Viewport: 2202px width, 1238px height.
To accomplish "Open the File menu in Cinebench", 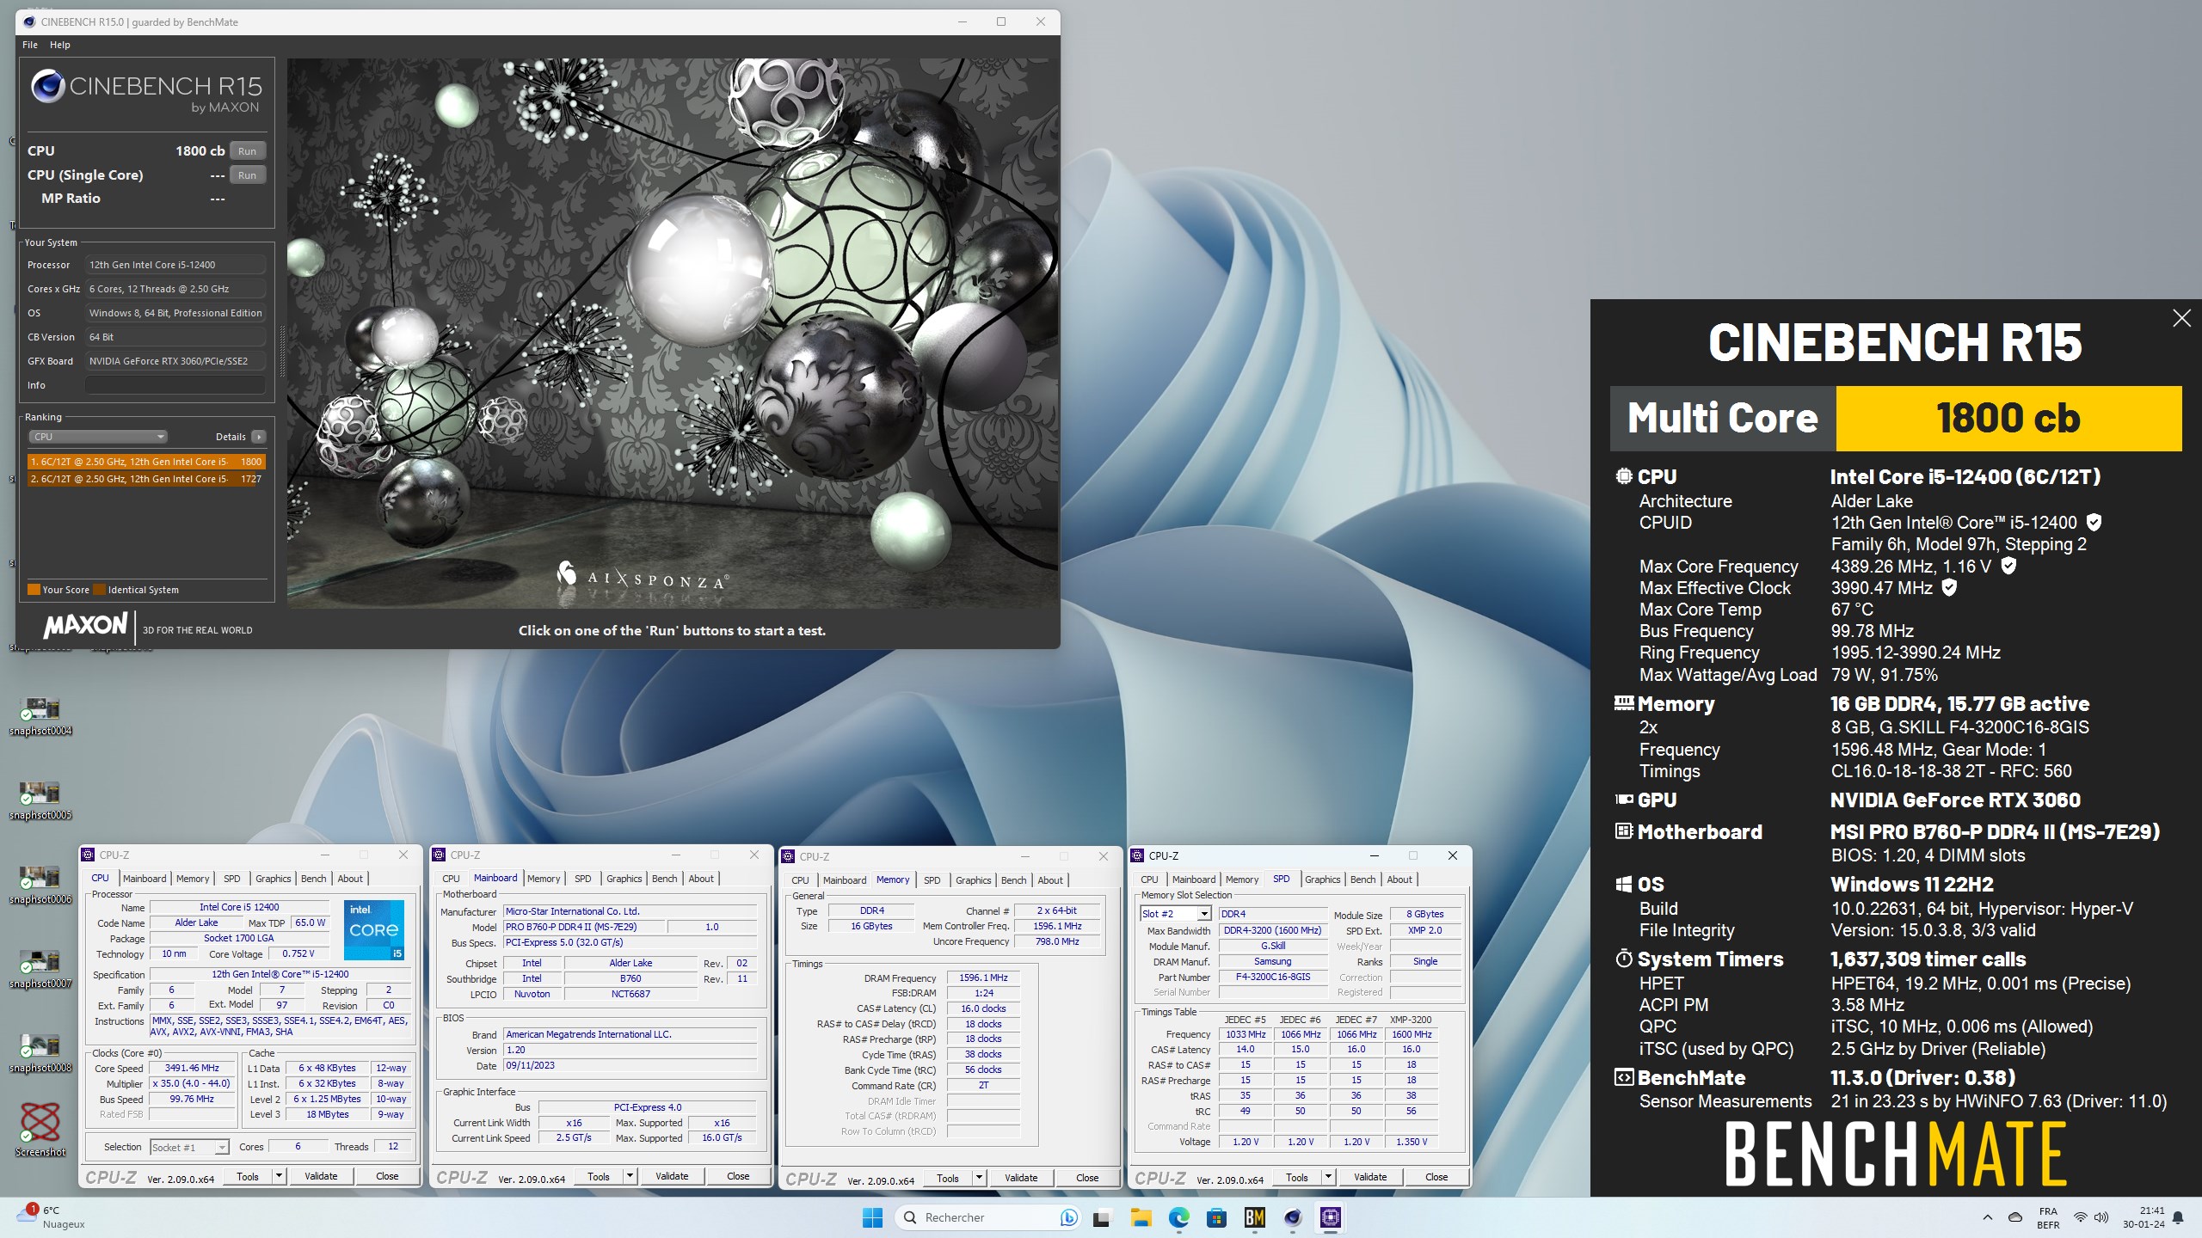I will tap(30, 45).
